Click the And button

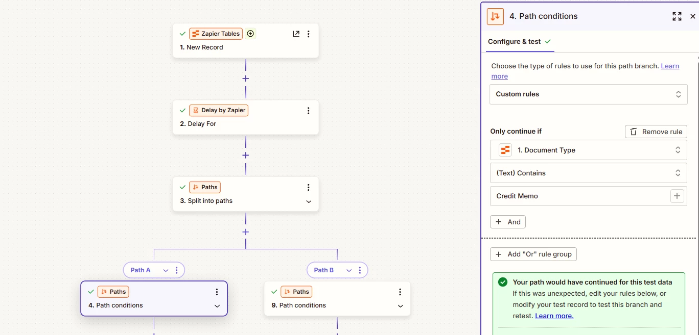508,222
